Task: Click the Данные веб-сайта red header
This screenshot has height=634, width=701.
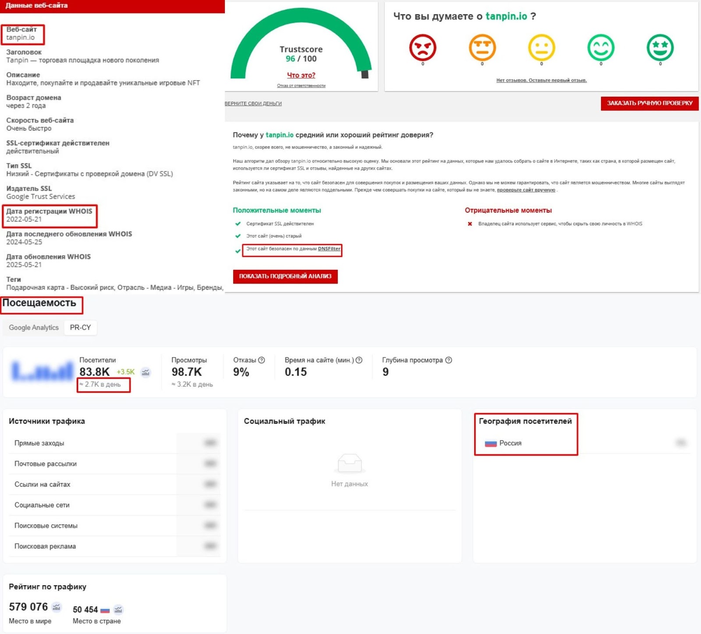Action: tap(112, 6)
